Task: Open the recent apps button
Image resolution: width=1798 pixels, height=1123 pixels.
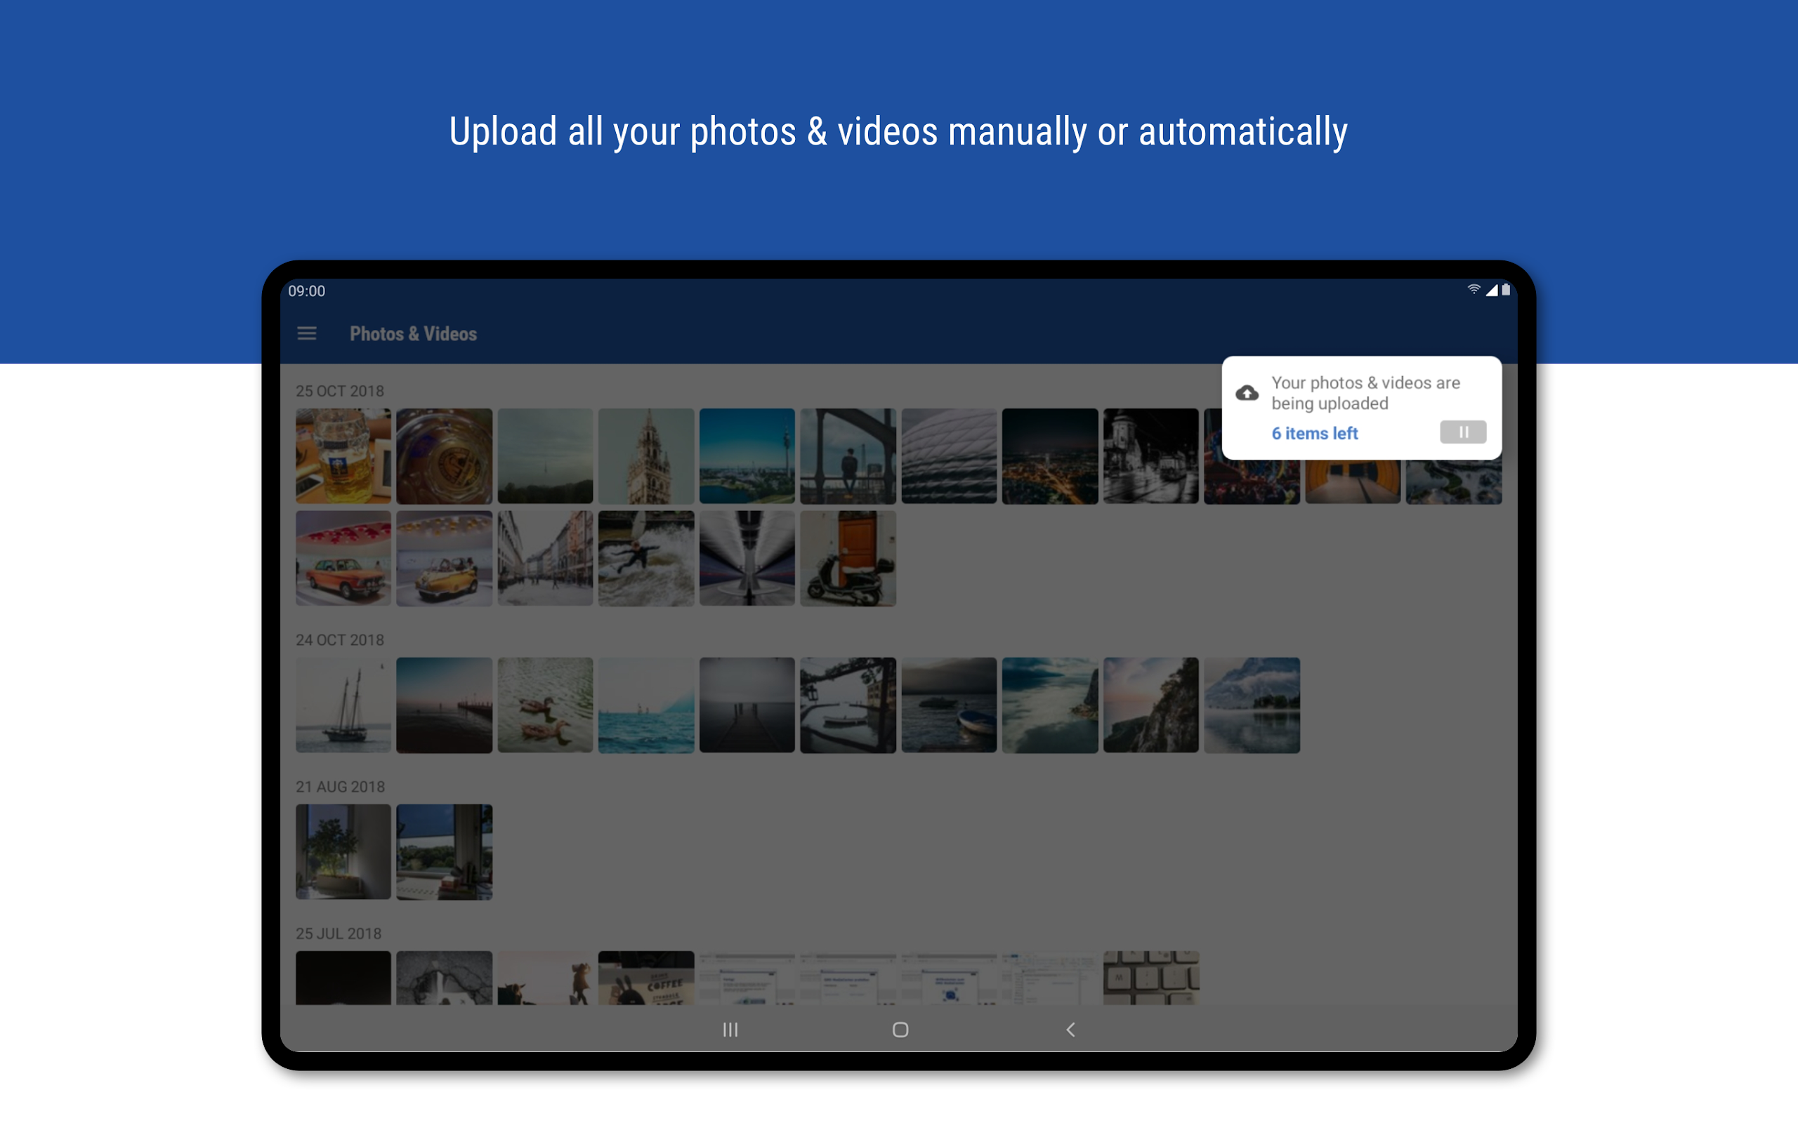Action: 730,1030
